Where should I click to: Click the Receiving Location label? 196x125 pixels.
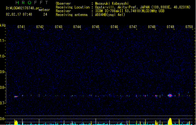click(x=73, y=7)
